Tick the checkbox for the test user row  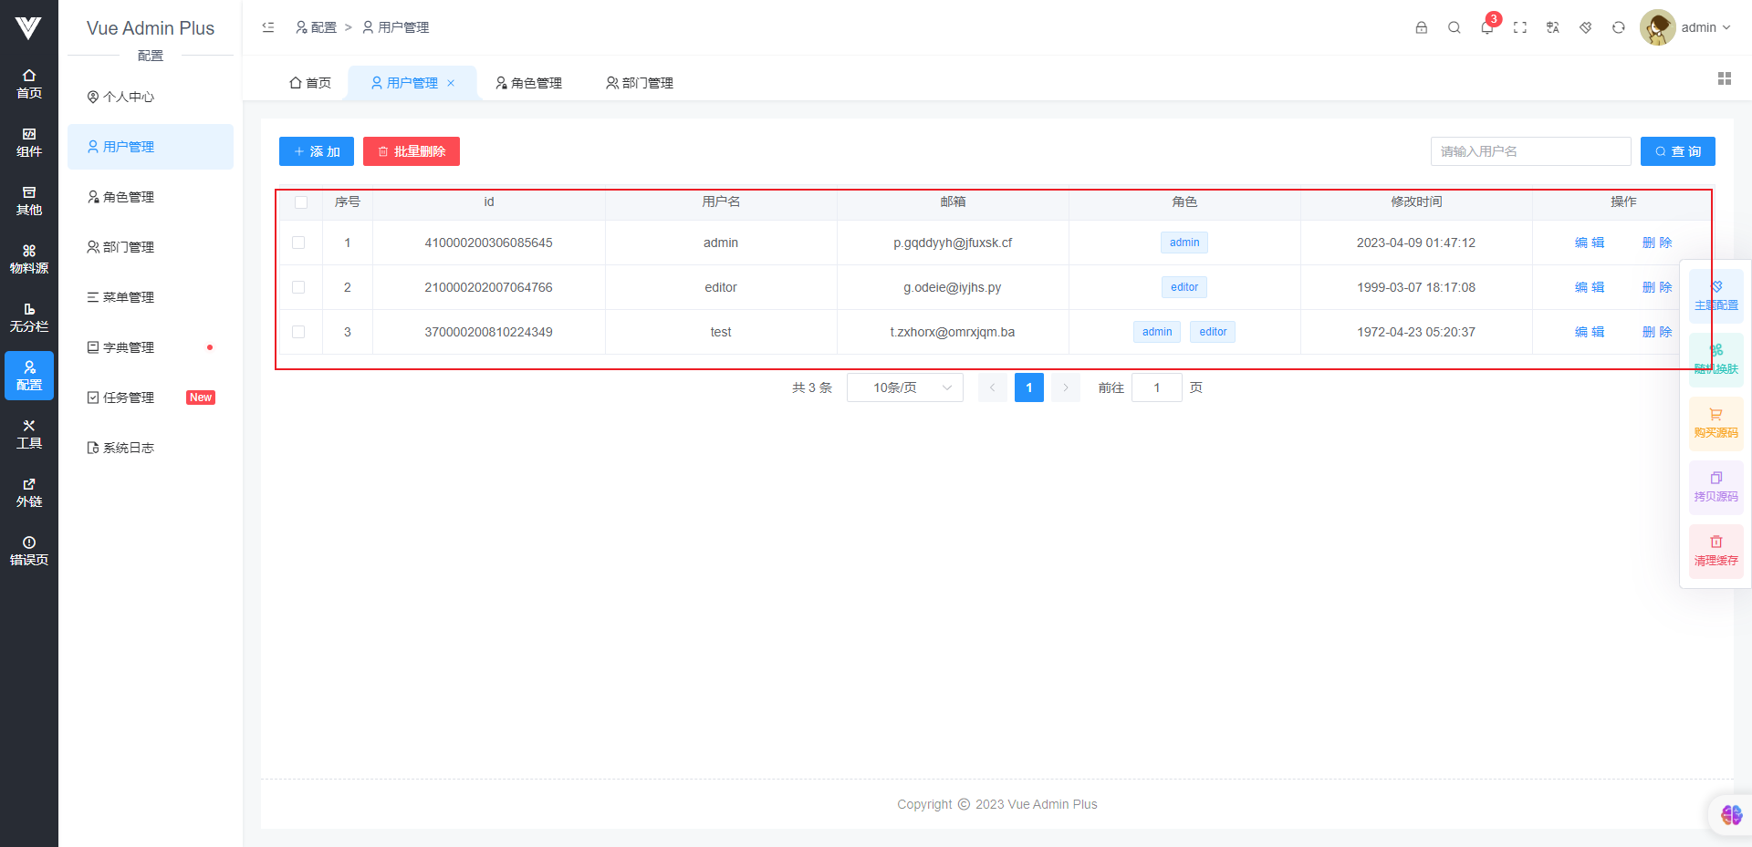point(298,332)
